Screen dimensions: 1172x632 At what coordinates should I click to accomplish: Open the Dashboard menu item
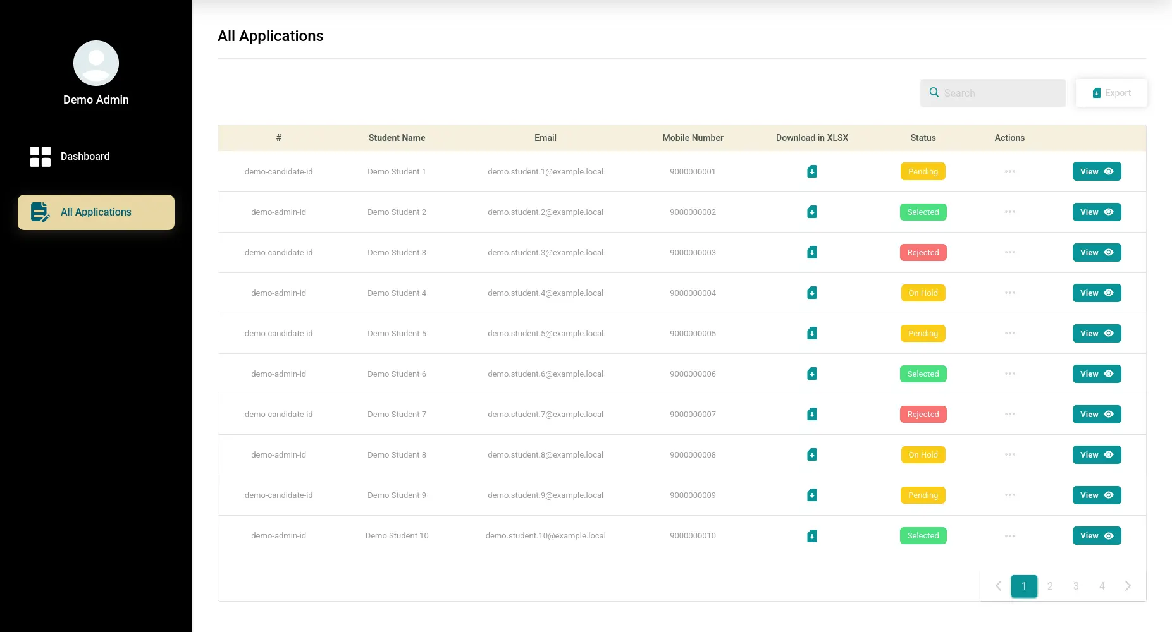tap(85, 157)
